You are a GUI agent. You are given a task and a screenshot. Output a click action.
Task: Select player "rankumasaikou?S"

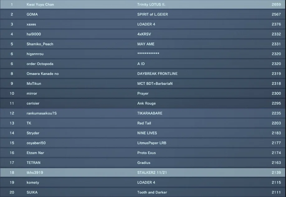(x=41, y=113)
